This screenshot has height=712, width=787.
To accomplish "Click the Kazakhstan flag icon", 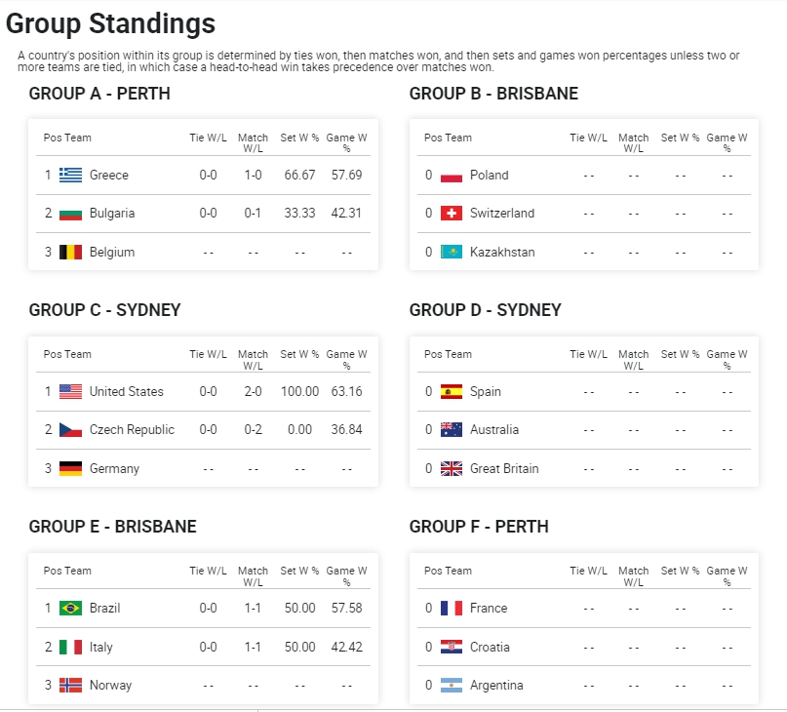I will [451, 253].
